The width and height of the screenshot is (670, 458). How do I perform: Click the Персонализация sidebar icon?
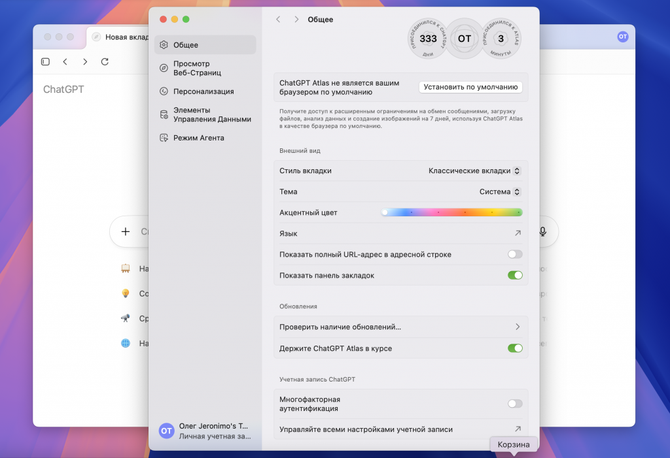[164, 91]
